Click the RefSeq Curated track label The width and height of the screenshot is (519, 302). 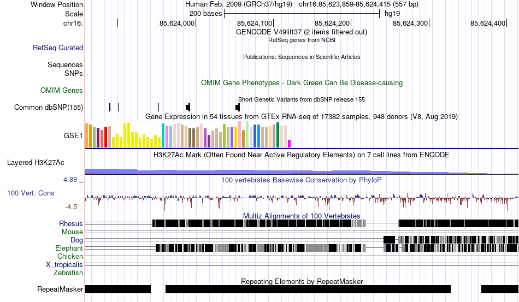pos(58,48)
